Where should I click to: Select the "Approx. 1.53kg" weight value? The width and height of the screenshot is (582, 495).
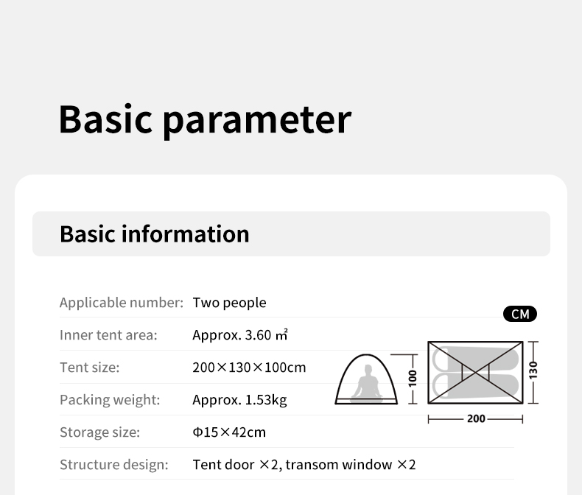click(x=239, y=400)
